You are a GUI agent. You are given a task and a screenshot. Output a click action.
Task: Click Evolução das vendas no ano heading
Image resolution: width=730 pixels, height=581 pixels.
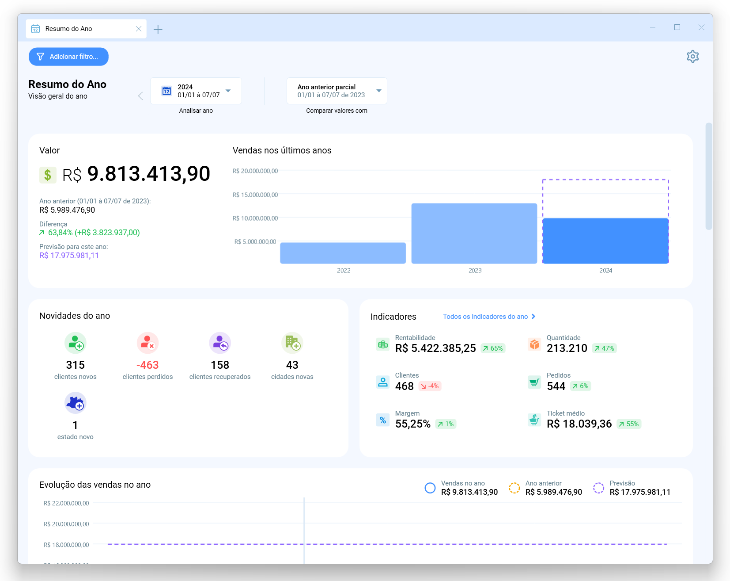click(95, 485)
